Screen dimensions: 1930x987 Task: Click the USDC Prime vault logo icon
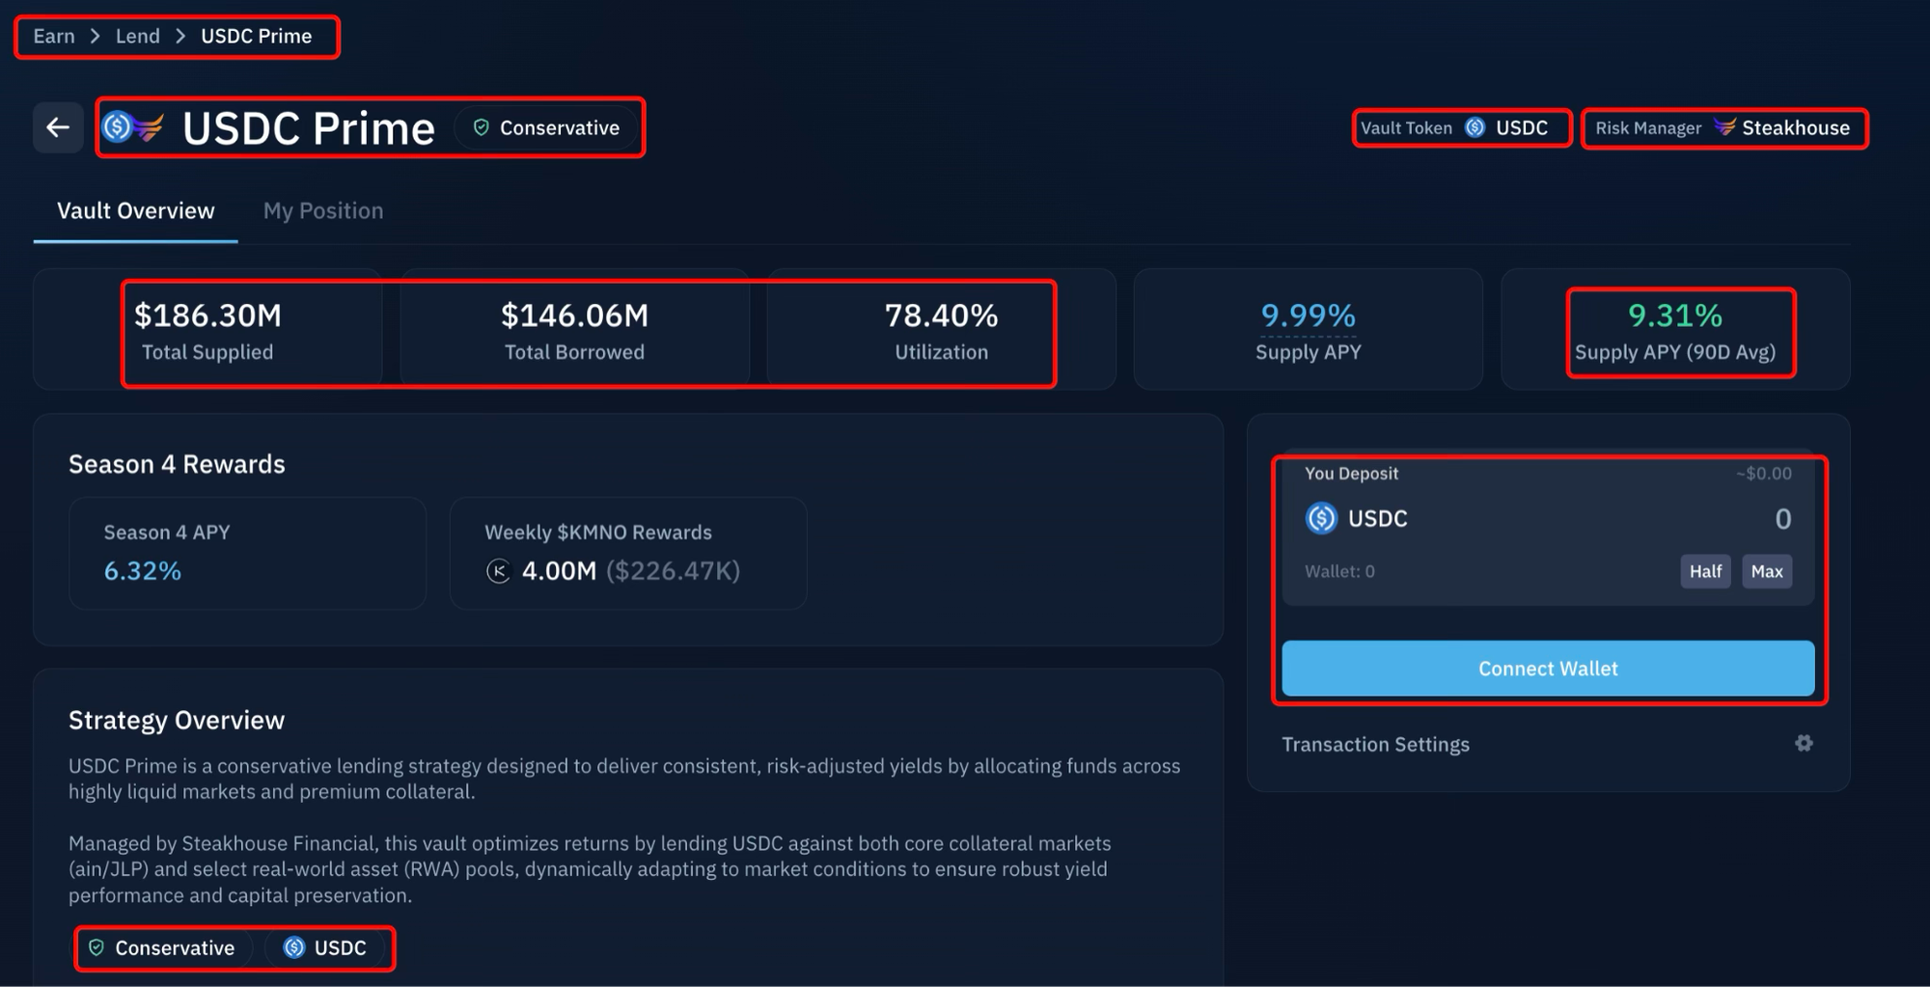point(133,127)
